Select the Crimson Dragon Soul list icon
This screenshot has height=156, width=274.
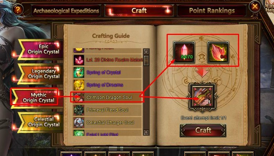click(x=79, y=97)
